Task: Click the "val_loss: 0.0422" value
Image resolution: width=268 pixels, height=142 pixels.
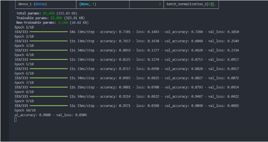Action: [x=224, y=96]
